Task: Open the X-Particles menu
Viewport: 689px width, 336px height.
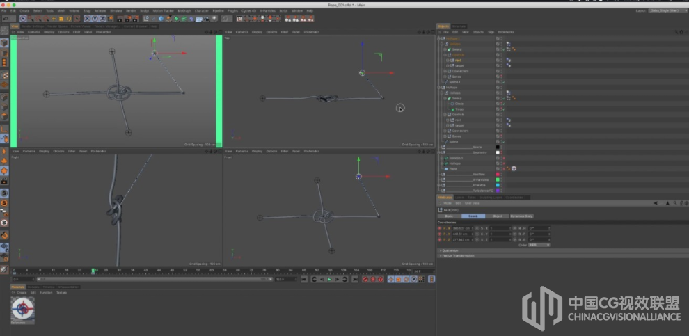Action: click(267, 10)
